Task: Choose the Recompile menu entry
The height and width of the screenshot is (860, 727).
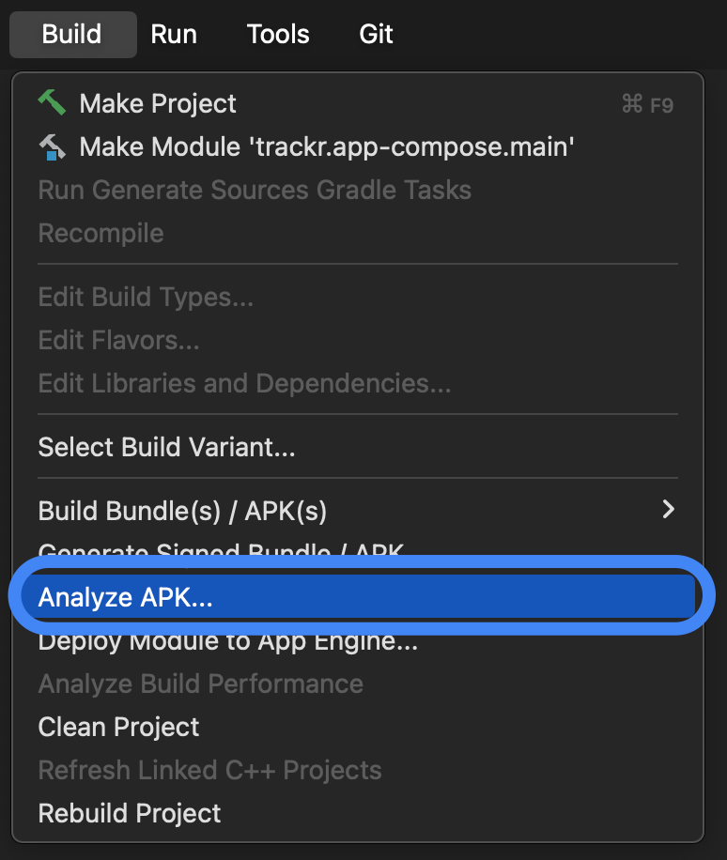Action: coord(101,233)
